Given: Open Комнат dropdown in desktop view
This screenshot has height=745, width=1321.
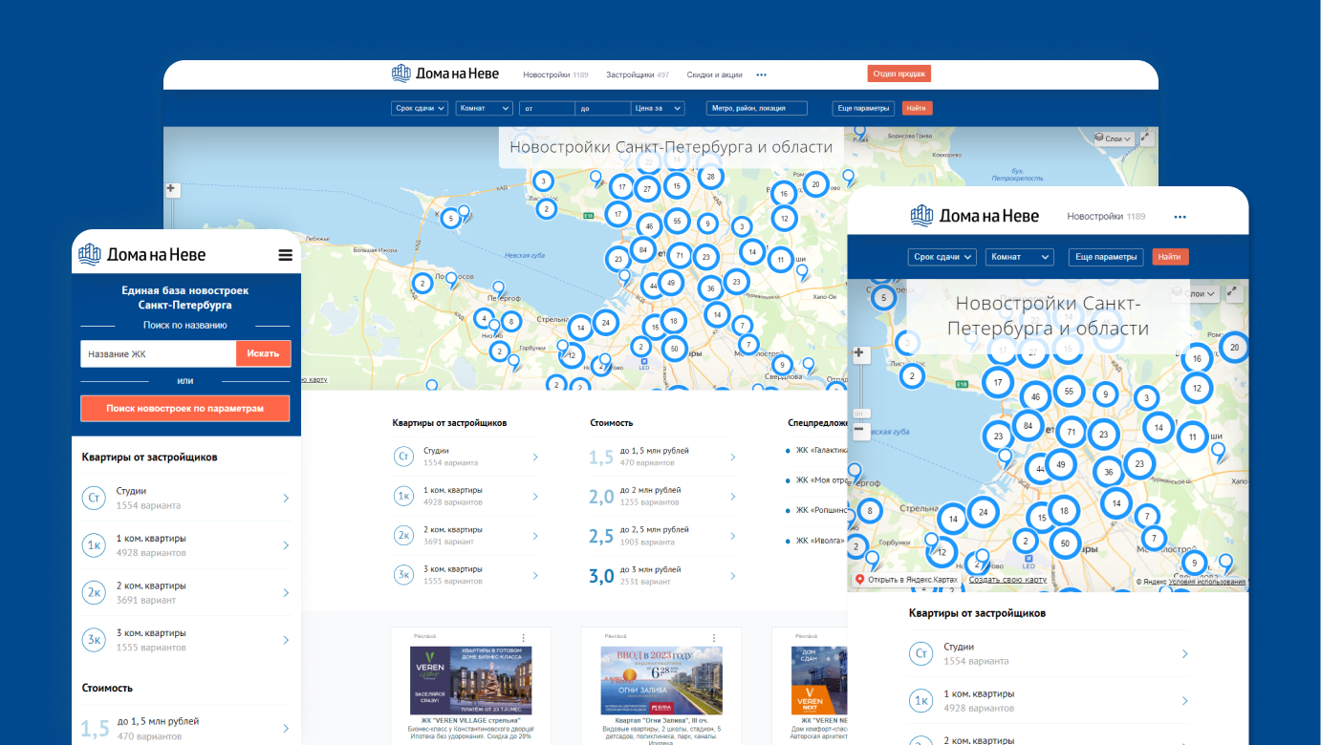Looking at the screenshot, I should click(x=485, y=109).
